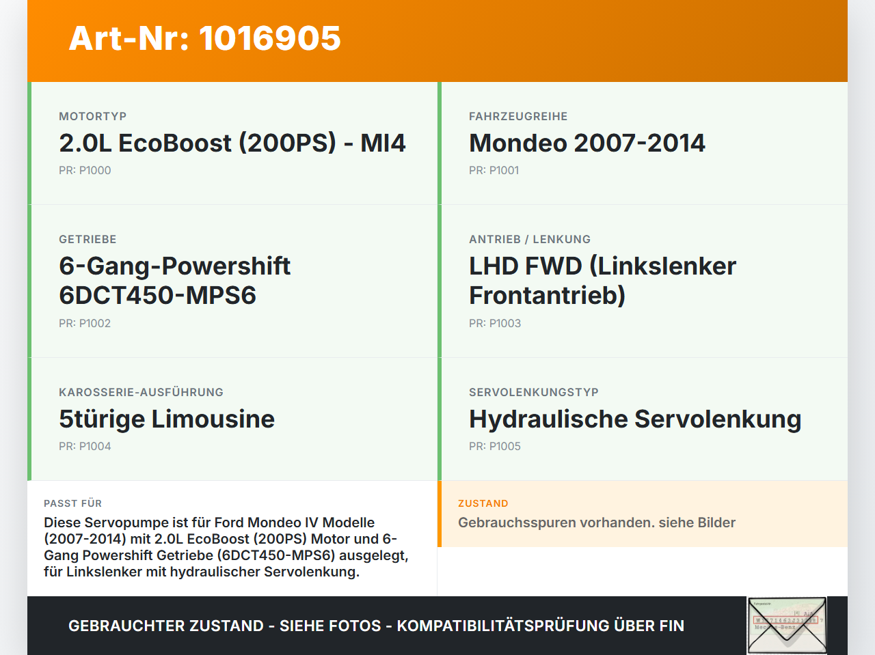Click the 6-Gang-Powershift 6DCT450-MPS6 Getriebe entry
This screenshot has height=655, width=875.
tap(232, 281)
